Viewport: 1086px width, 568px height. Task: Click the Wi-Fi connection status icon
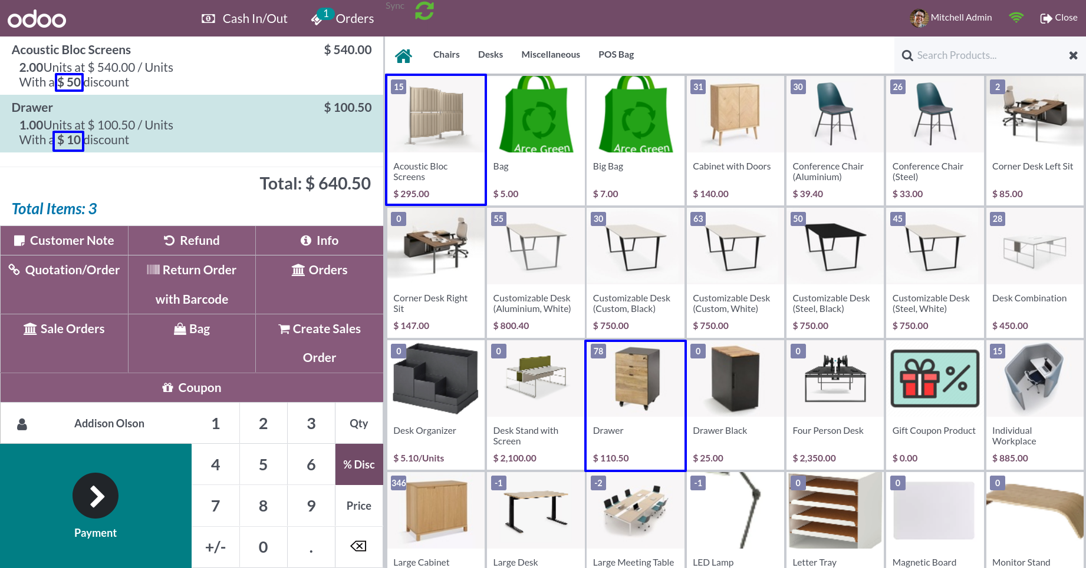(1016, 18)
